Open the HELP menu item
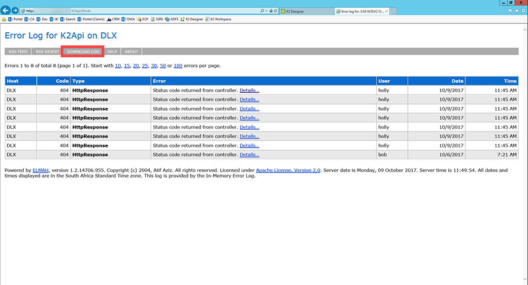 [x=112, y=51]
